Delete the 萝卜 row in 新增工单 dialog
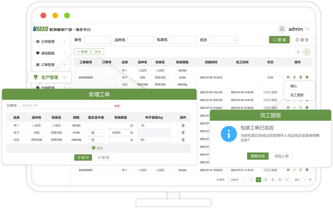This screenshot has height=208, width=333. (x=183, y=125)
